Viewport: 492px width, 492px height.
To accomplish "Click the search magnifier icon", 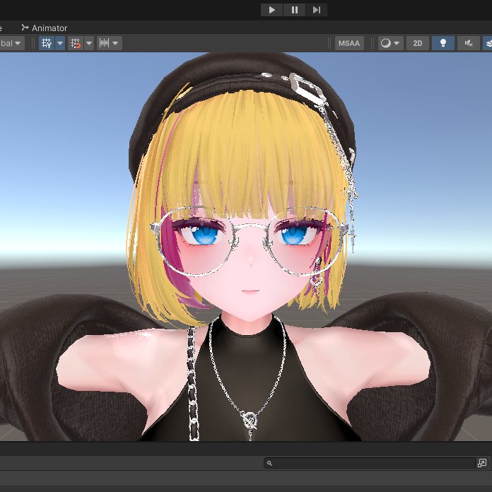I will 269,463.
